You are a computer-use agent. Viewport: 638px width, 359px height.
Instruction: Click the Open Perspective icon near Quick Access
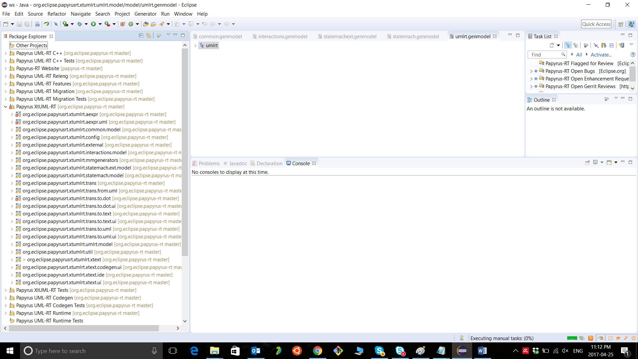click(621, 24)
